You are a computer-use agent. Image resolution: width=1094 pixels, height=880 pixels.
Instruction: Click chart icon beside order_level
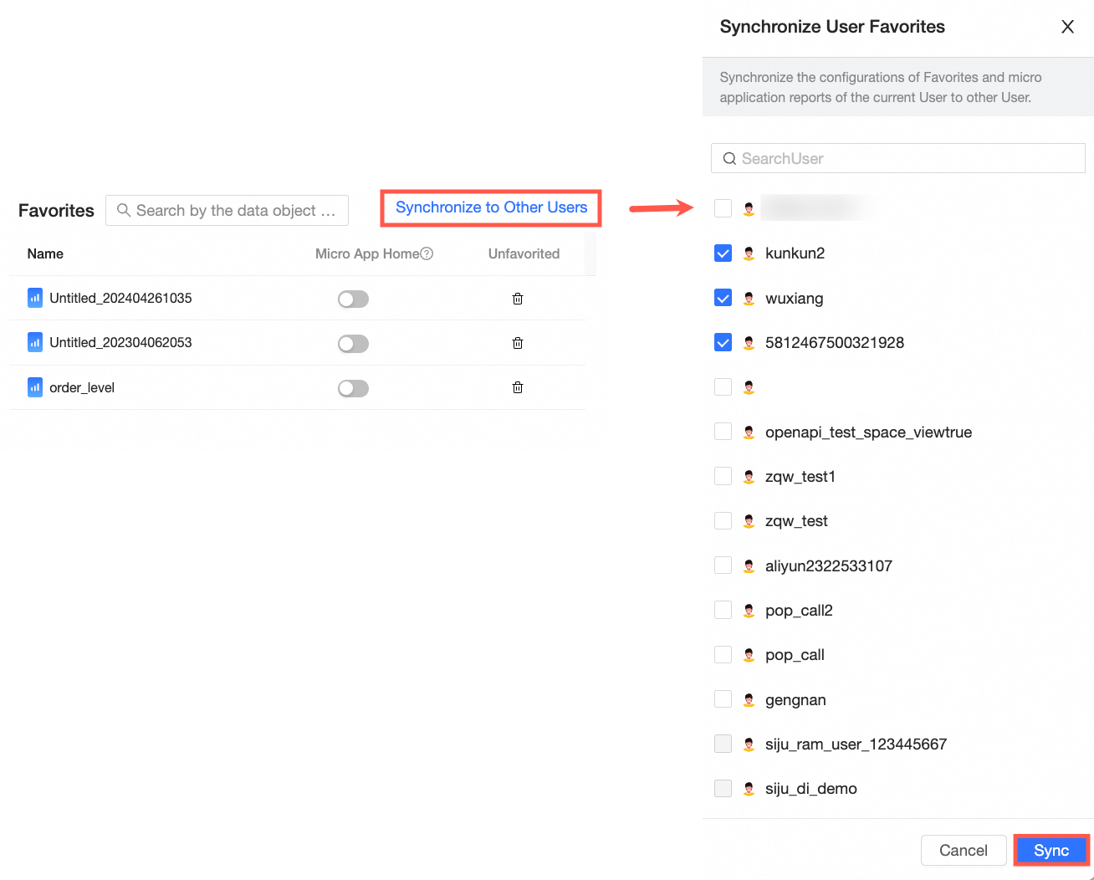pyautogui.click(x=35, y=387)
